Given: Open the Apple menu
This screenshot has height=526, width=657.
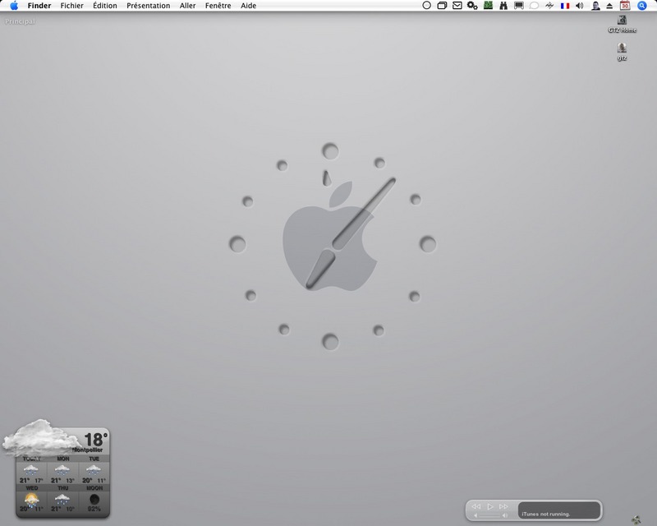Looking at the screenshot, I should (14, 6).
